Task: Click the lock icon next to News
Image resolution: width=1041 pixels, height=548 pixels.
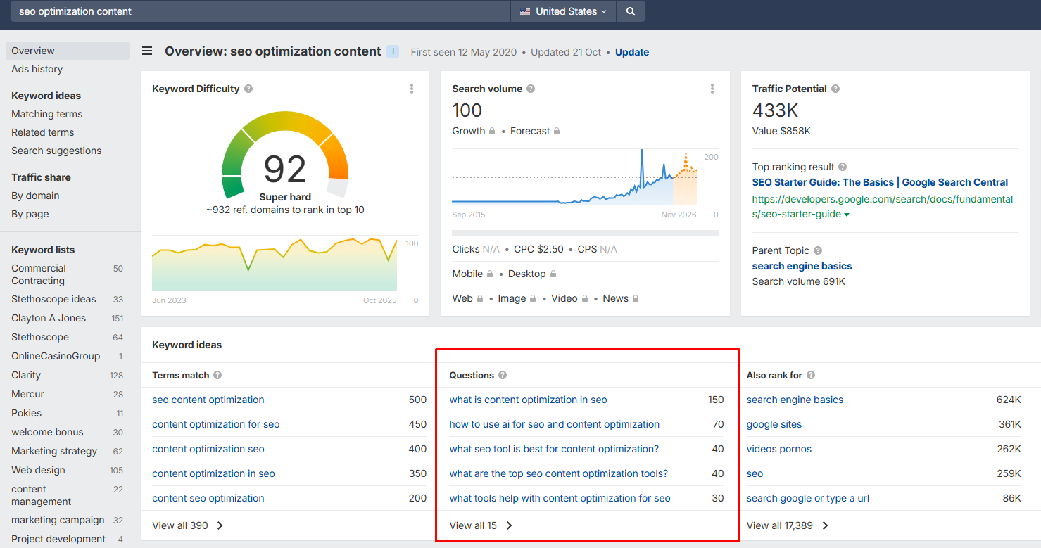Action: pos(635,298)
